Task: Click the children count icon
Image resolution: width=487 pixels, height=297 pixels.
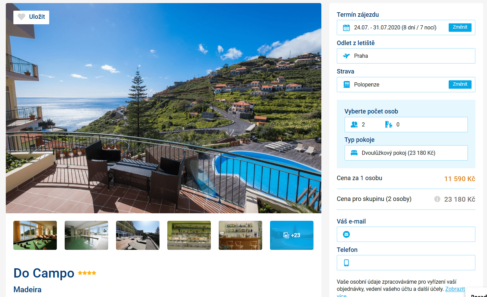Action: point(388,124)
